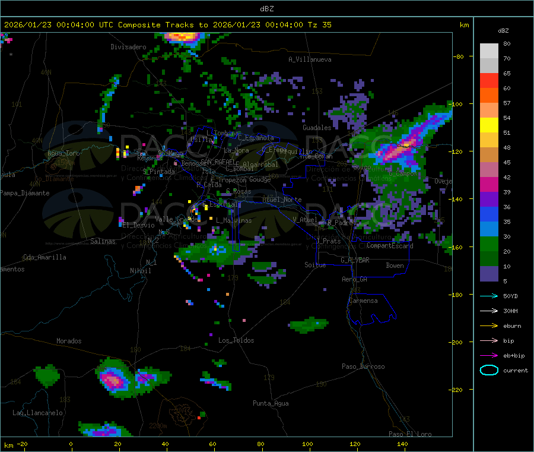Click the '-100' tick on right axis
Viewport: 534px width, 452px height.
coord(456,104)
